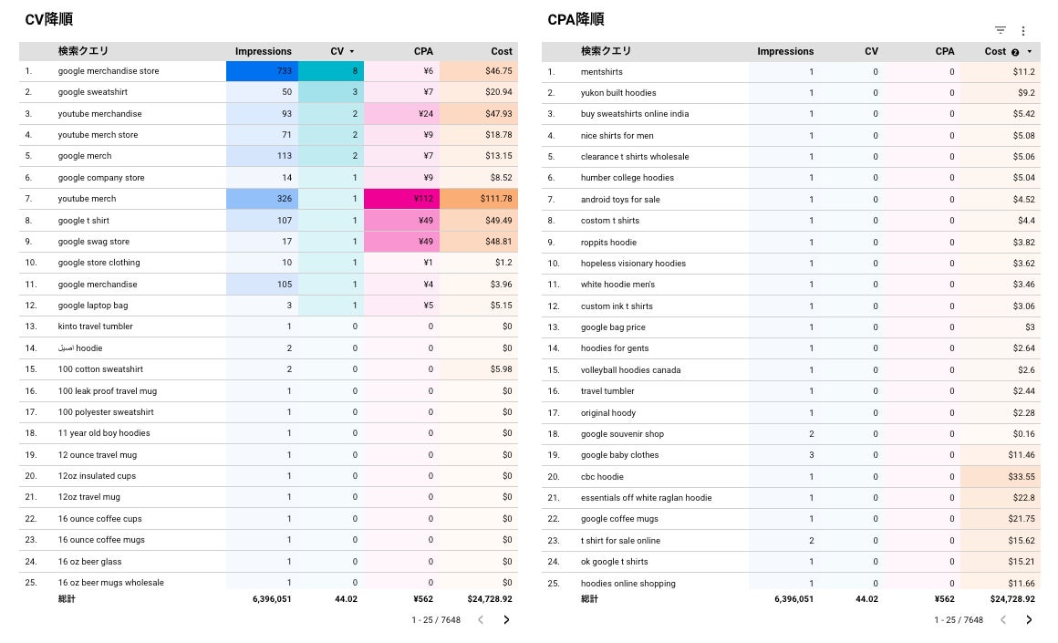Sort CPA降順 table by 検索クエリ header
This screenshot has height=643, width=1058.
(x=606, y=52)
